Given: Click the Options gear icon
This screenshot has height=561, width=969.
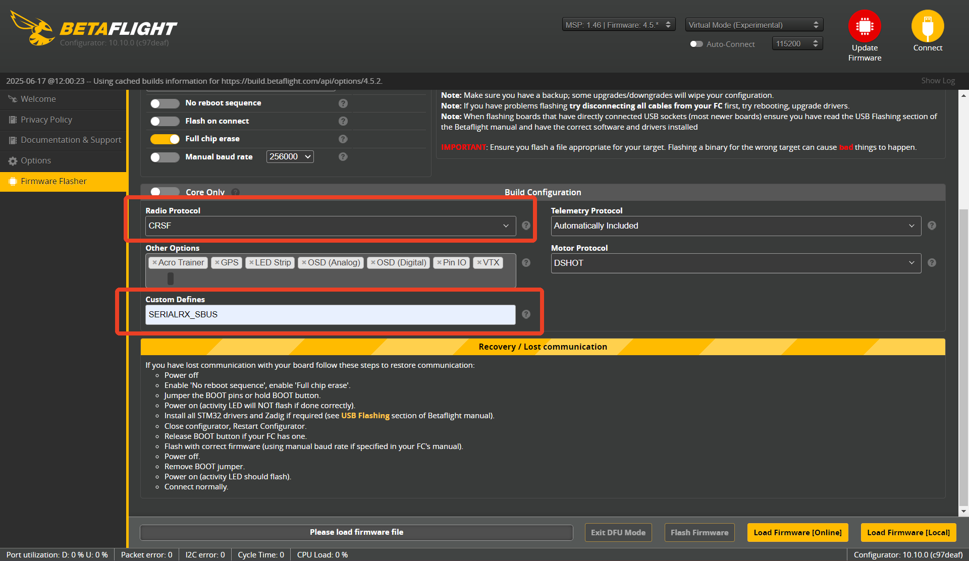Looking at the screenshot, I should (x=13, y=161).
